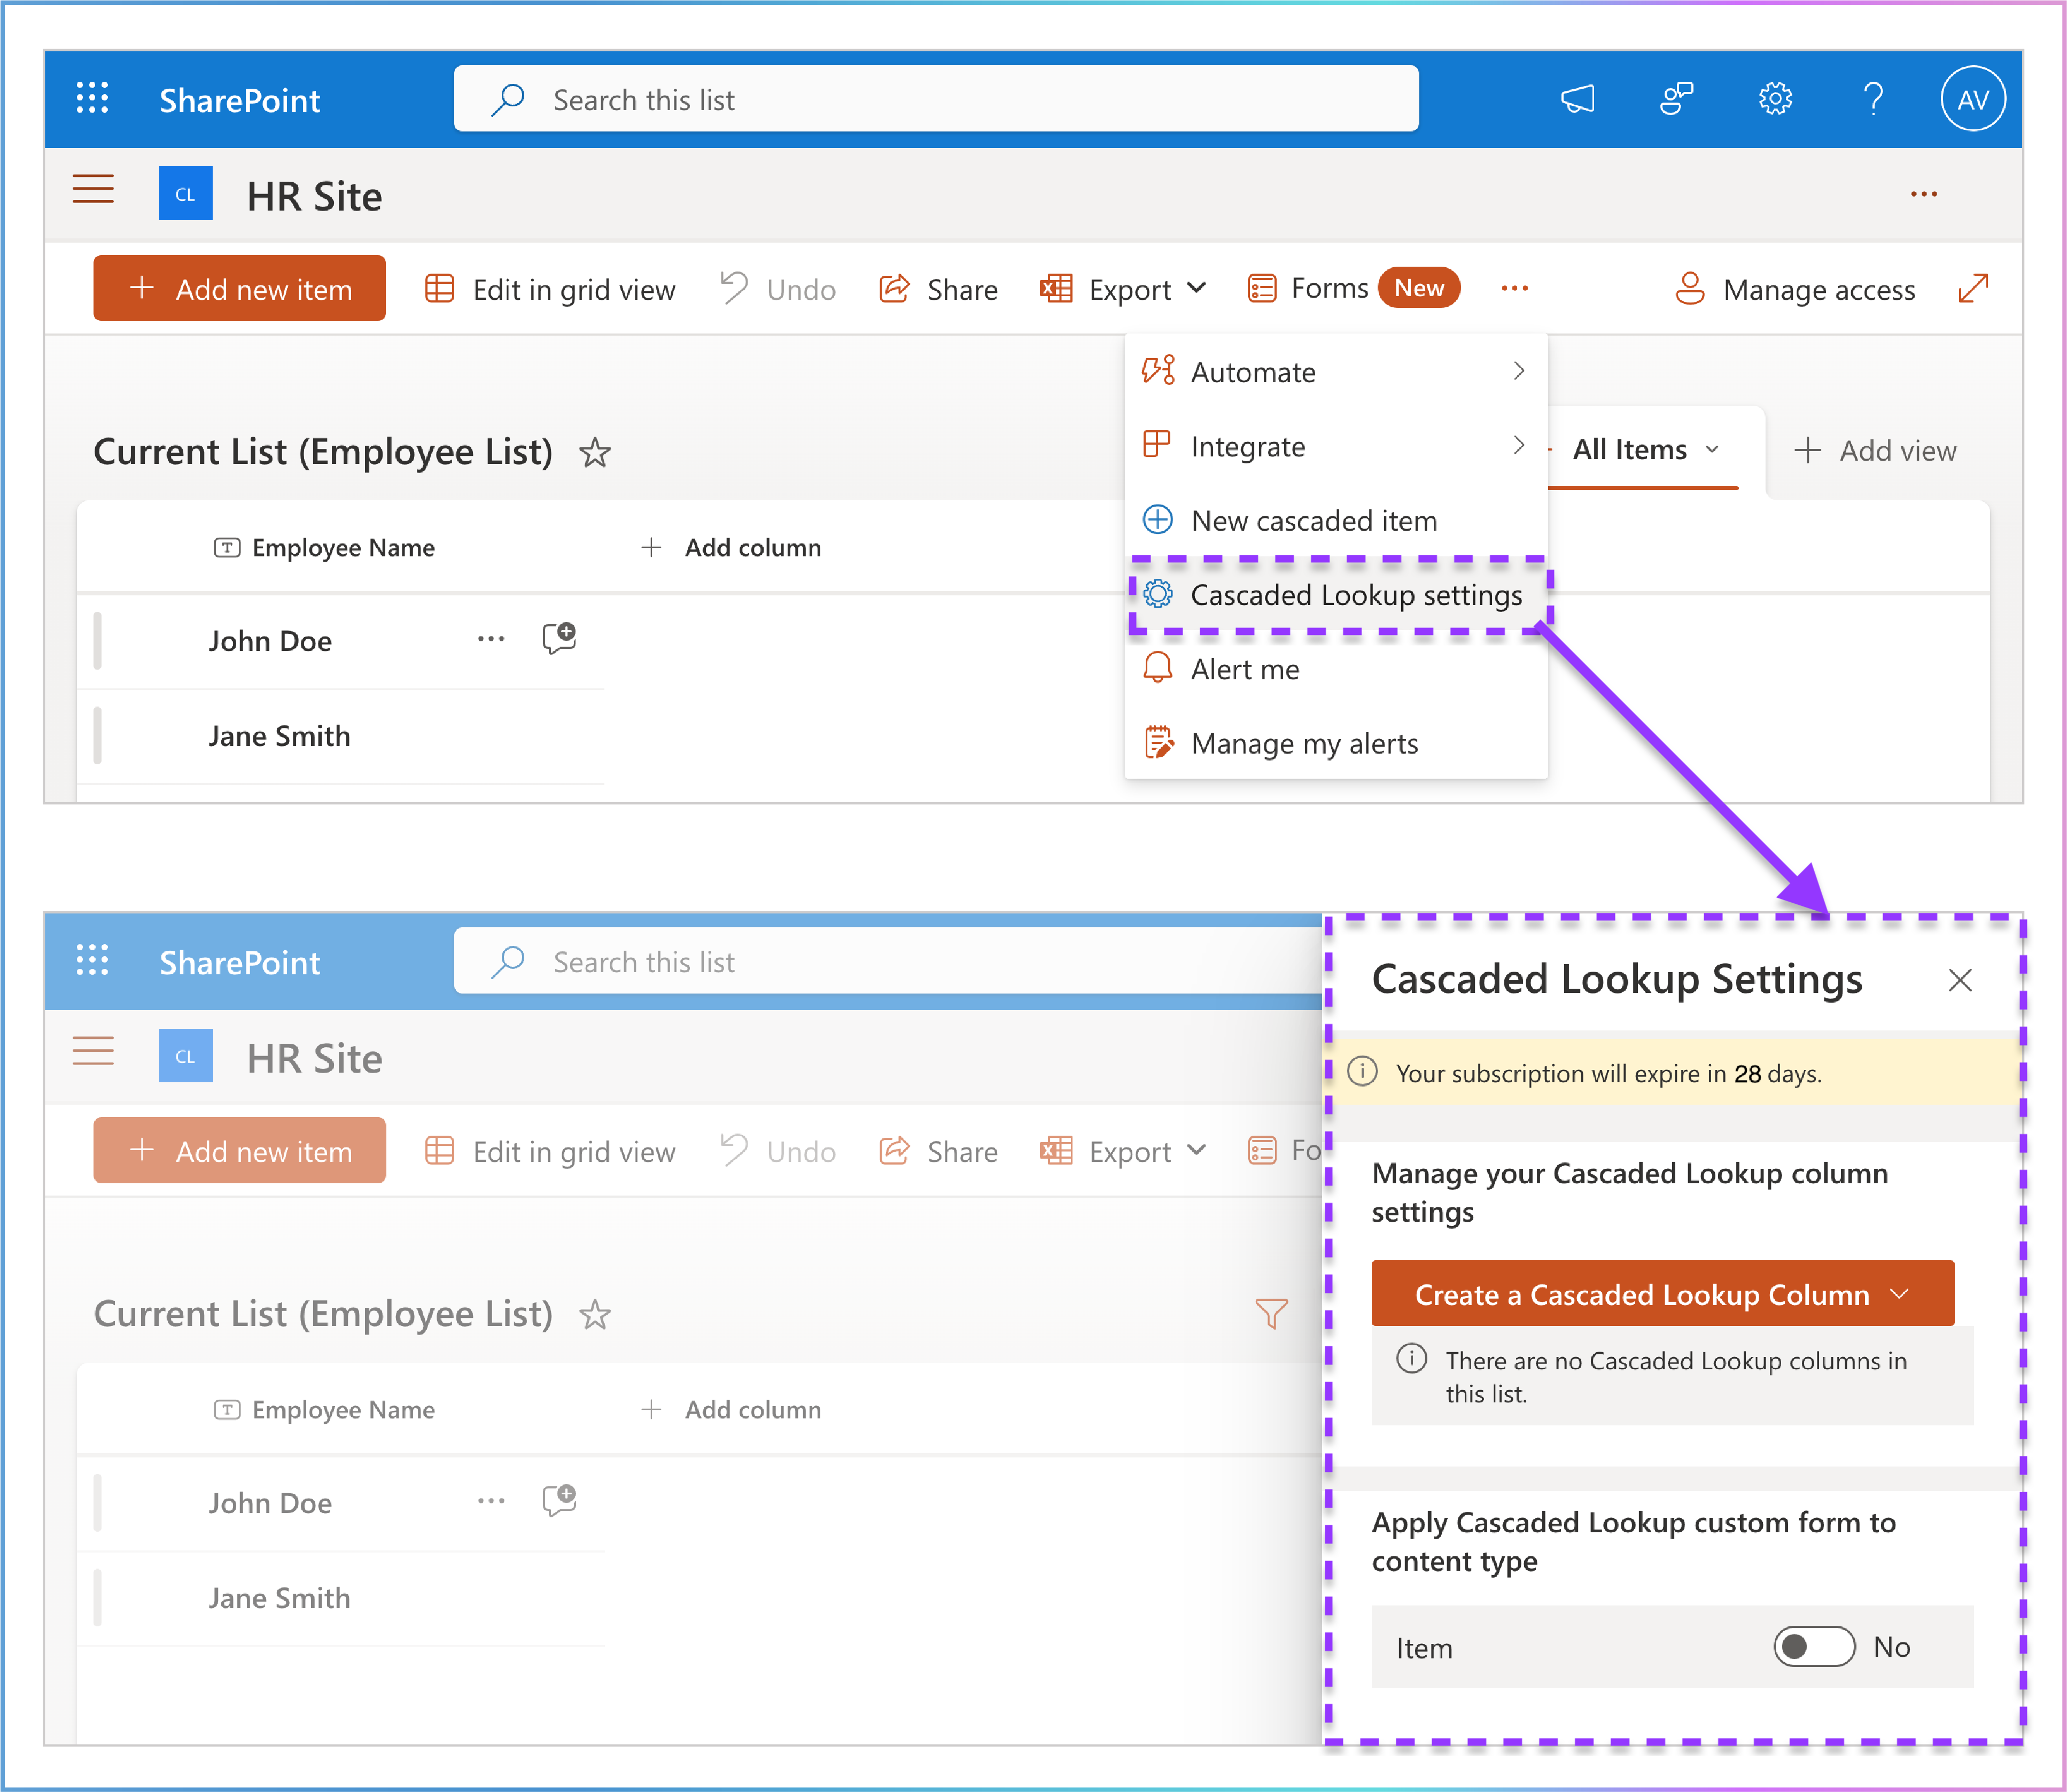2067x1792 pixels.
Task: Select Cascaded Lookup settings menu entry
Action: point(1336,594)
